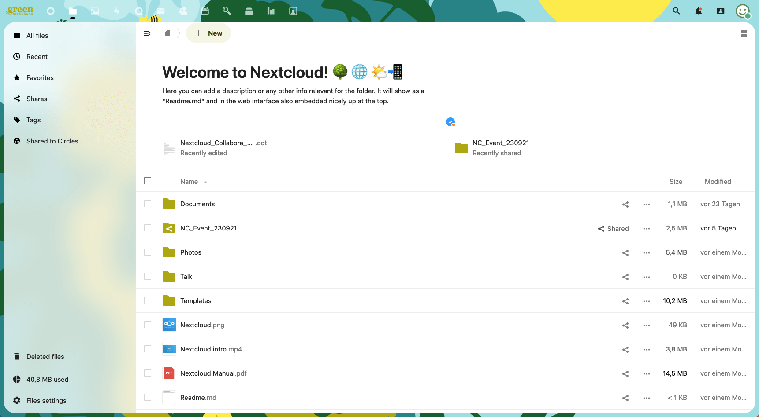Share the Photos folder via share icon
Screen dimensions: 759x417
point(625,253)
